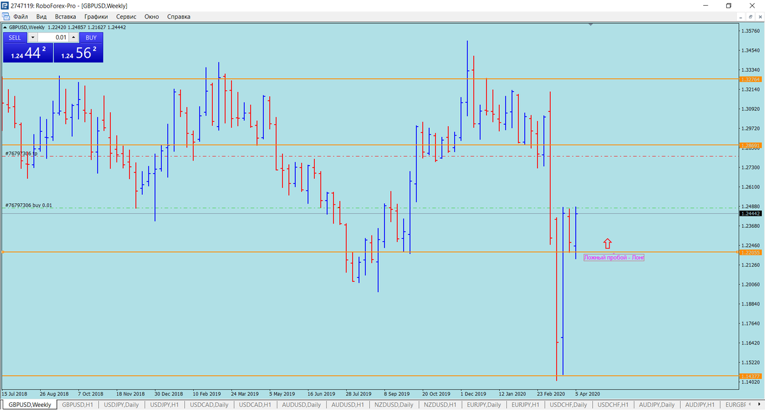
Task: Decrease trade volume with the down arrow
Action: point(33,38)
